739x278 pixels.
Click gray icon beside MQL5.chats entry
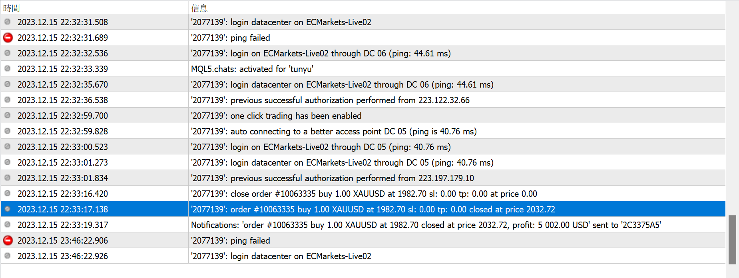(8, 69)
